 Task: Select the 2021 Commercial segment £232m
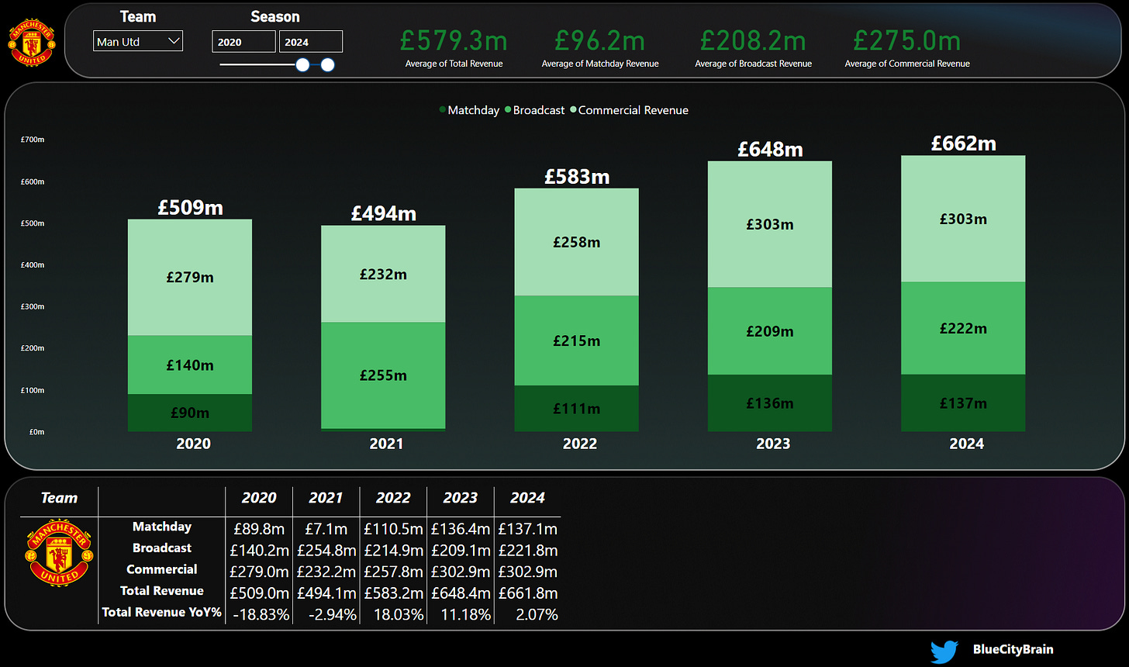(x=383, y=274)
